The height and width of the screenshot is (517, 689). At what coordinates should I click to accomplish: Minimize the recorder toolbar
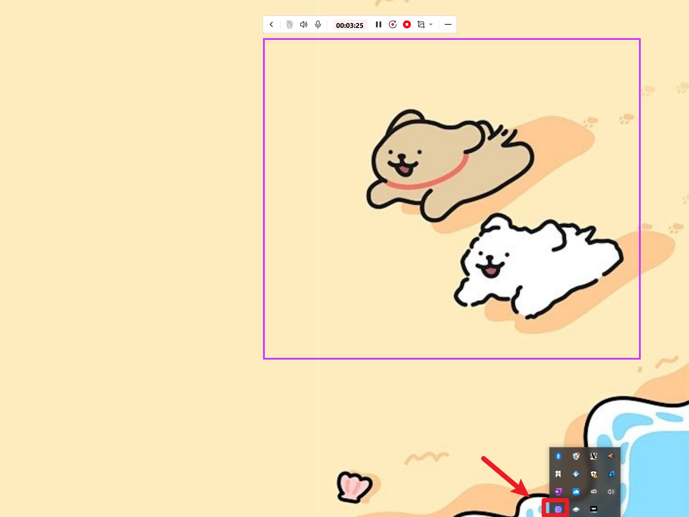pyautogui.click(x=448, y=24)
